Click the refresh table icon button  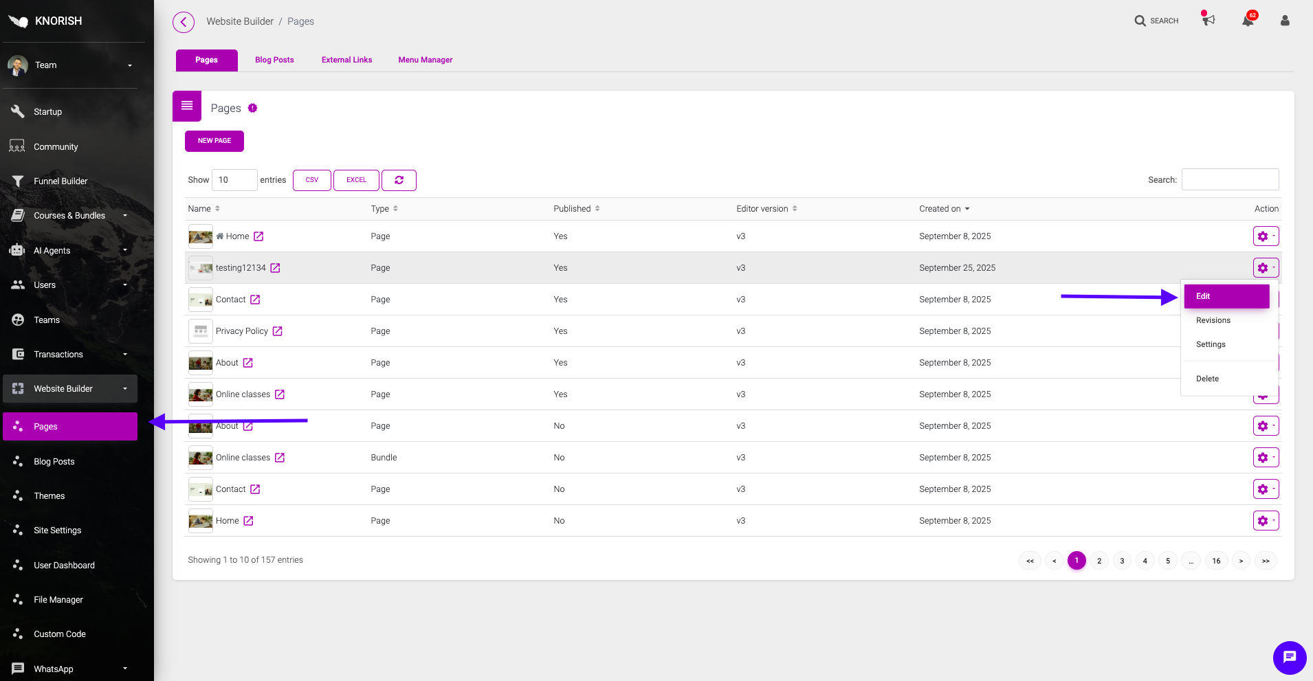(x=399, y=180)
